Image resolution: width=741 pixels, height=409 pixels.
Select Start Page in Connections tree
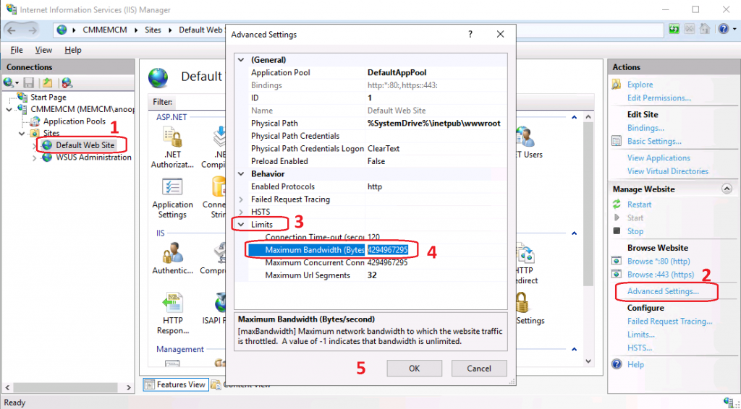(48, 97)
